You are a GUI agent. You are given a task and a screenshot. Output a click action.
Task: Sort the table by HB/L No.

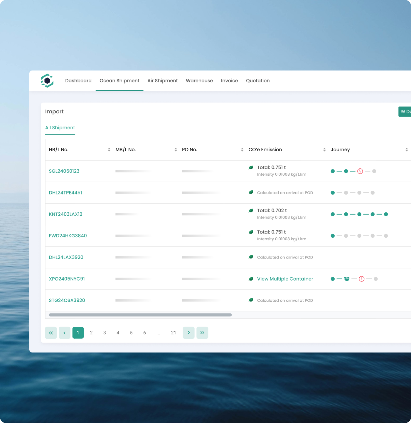tap(109, 150)
